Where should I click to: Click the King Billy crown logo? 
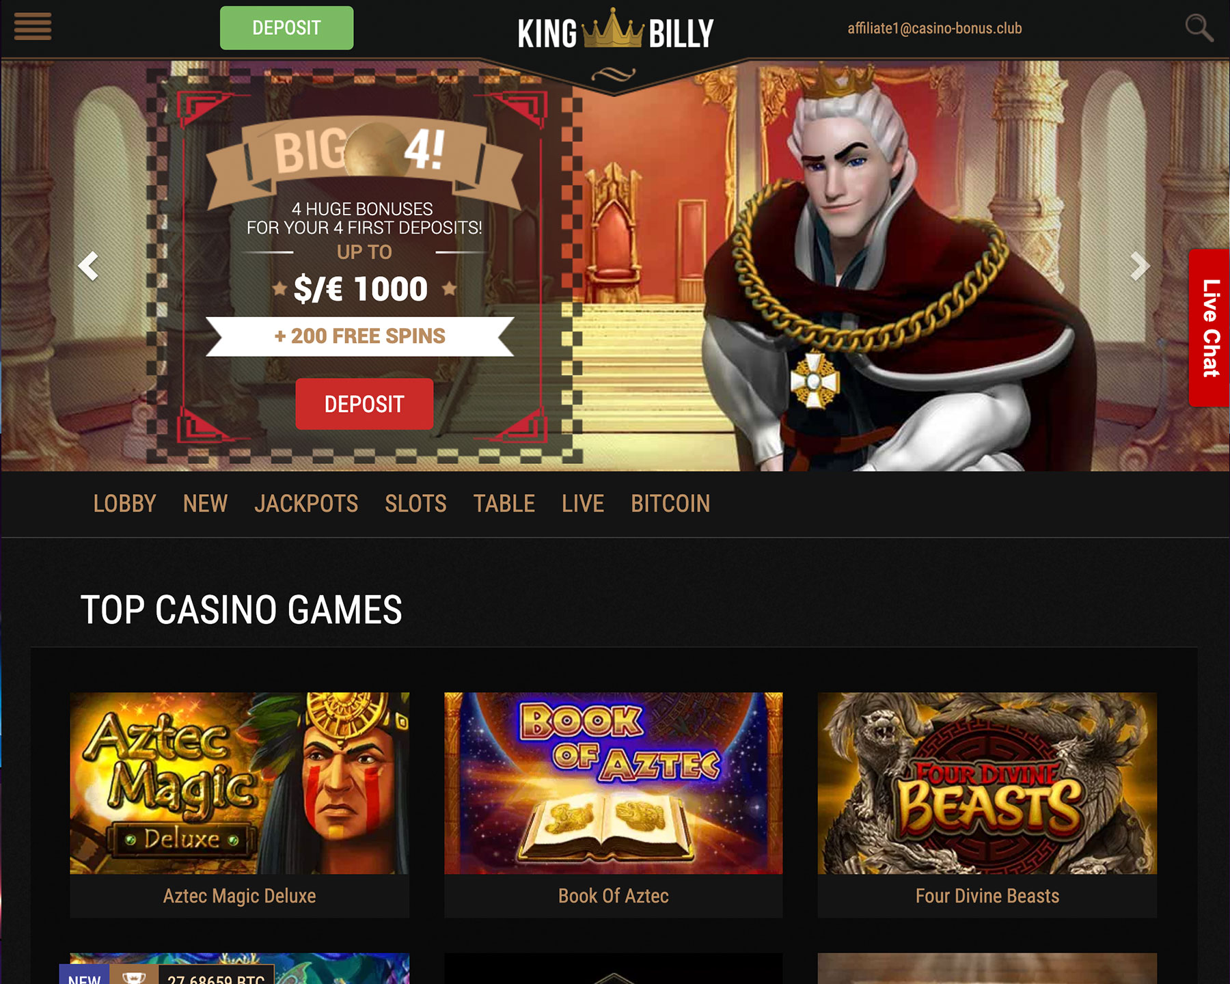[x=615, y=31]
